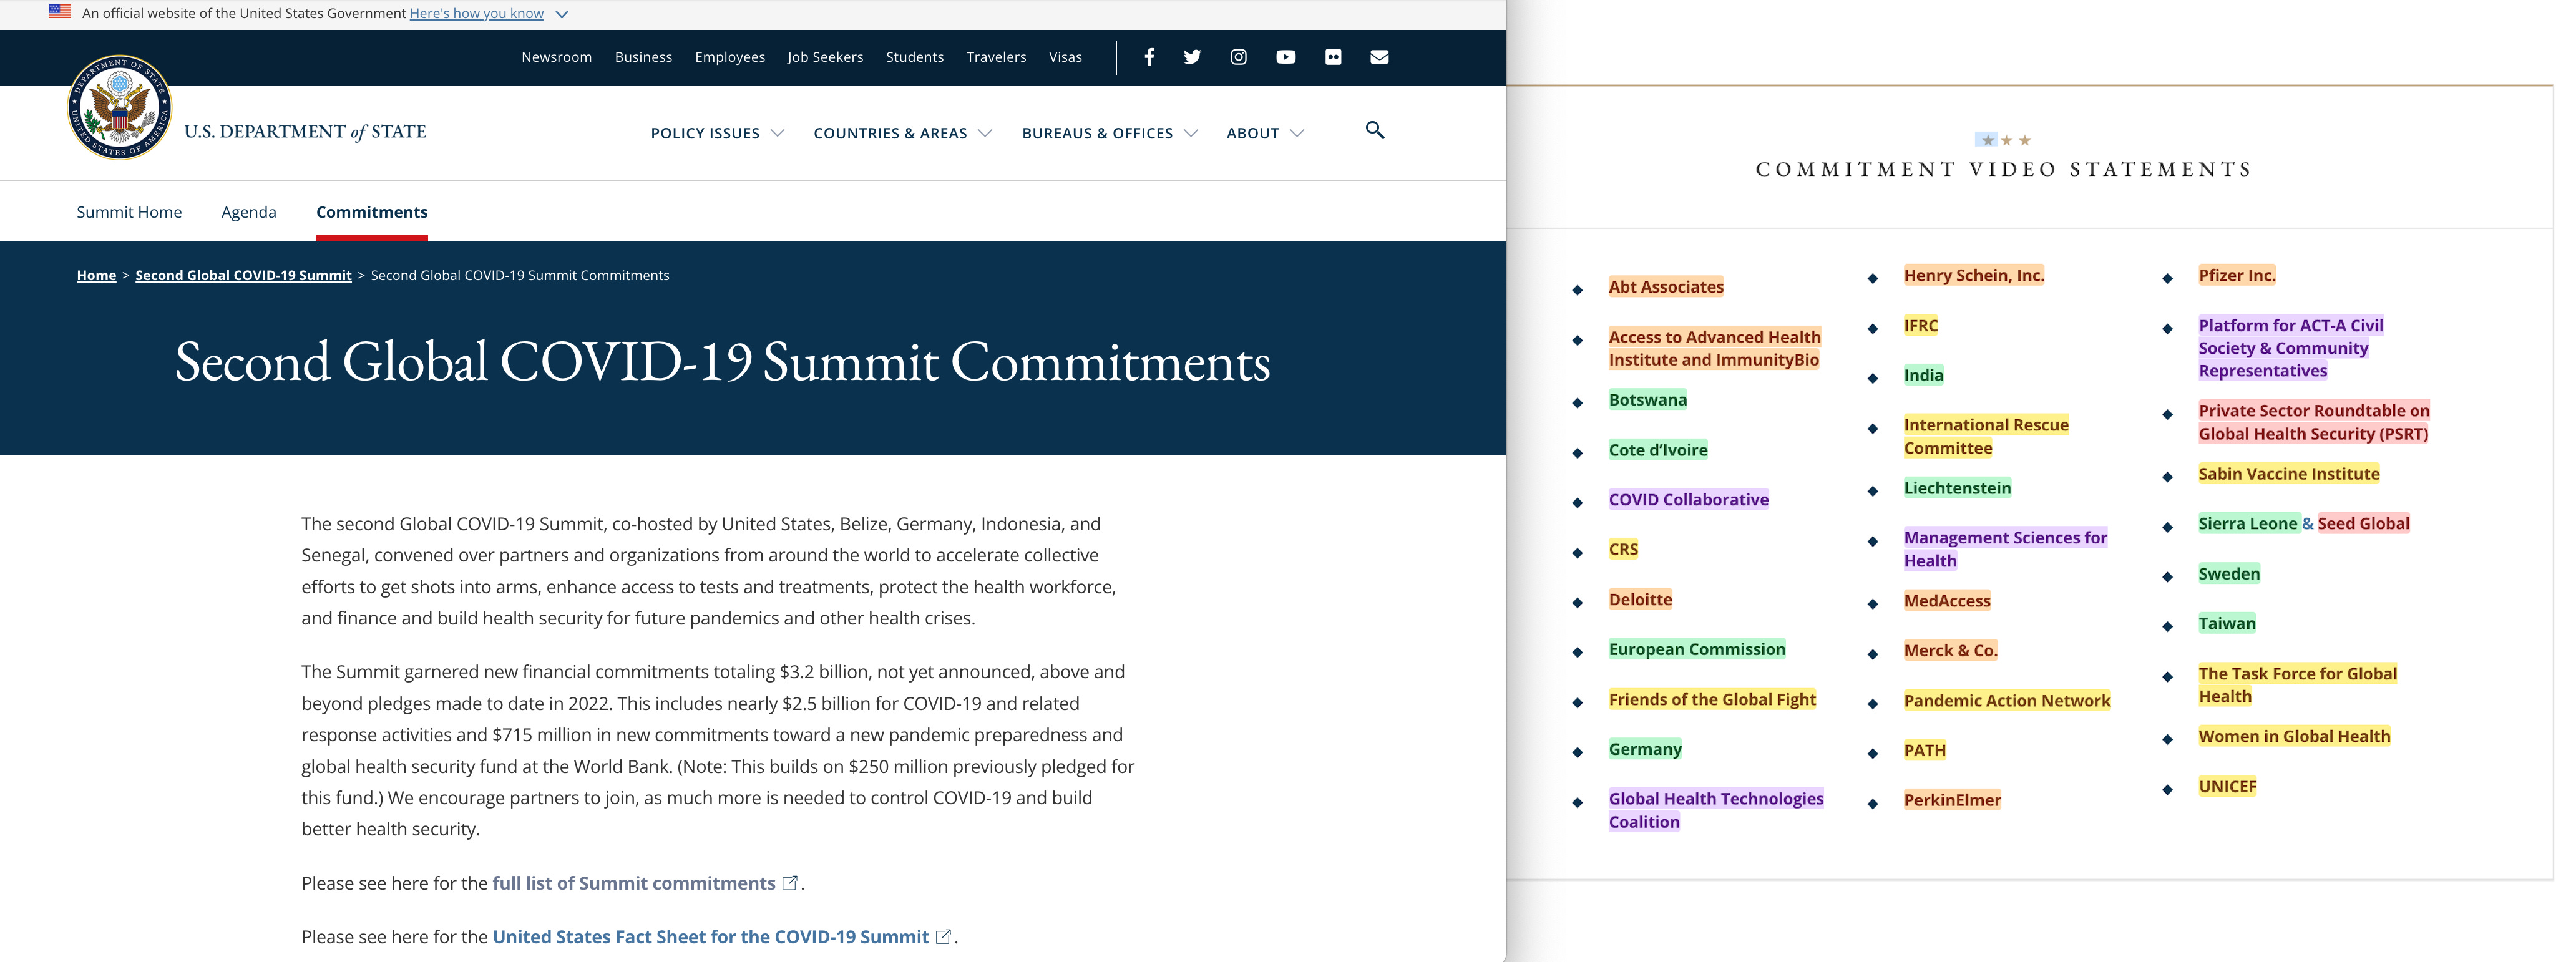Image resolution: width=2576 pixels, height=962 pixels.
Task: Open the Seed Global video statement
Action: pyautogui.click(x=2363, y=524)
